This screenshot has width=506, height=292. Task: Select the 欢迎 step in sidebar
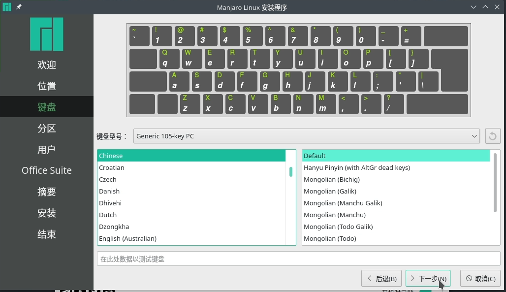tap(47, 65)
